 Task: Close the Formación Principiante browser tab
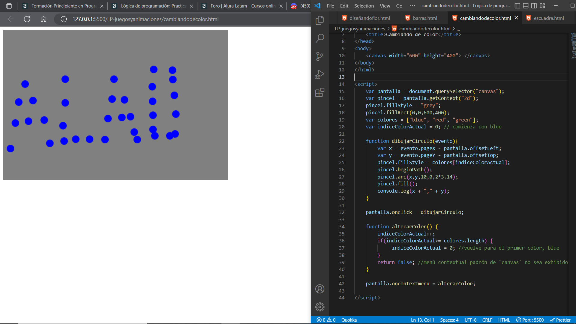(x=102, y=6)
